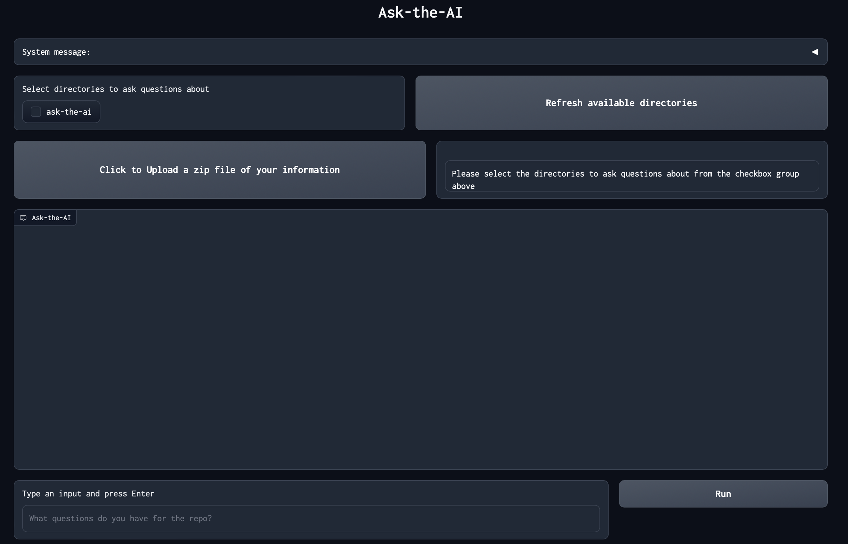
Task: Click the 'System message:' label text
Action: pyautogui.click(x=56, y=52)
